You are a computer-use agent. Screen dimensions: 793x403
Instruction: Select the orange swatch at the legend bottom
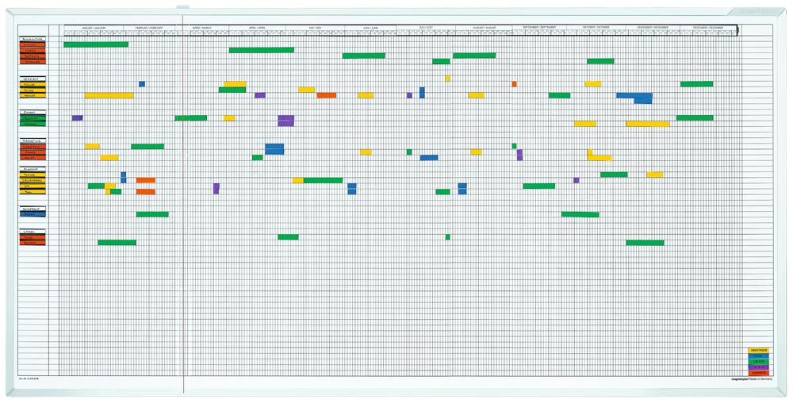coord(758,372)
